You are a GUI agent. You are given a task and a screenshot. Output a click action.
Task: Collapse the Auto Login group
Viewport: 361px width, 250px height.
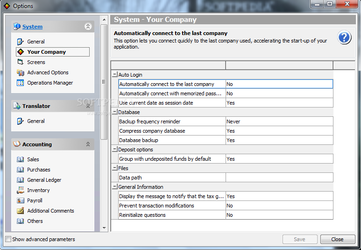[x=114, y=75]
